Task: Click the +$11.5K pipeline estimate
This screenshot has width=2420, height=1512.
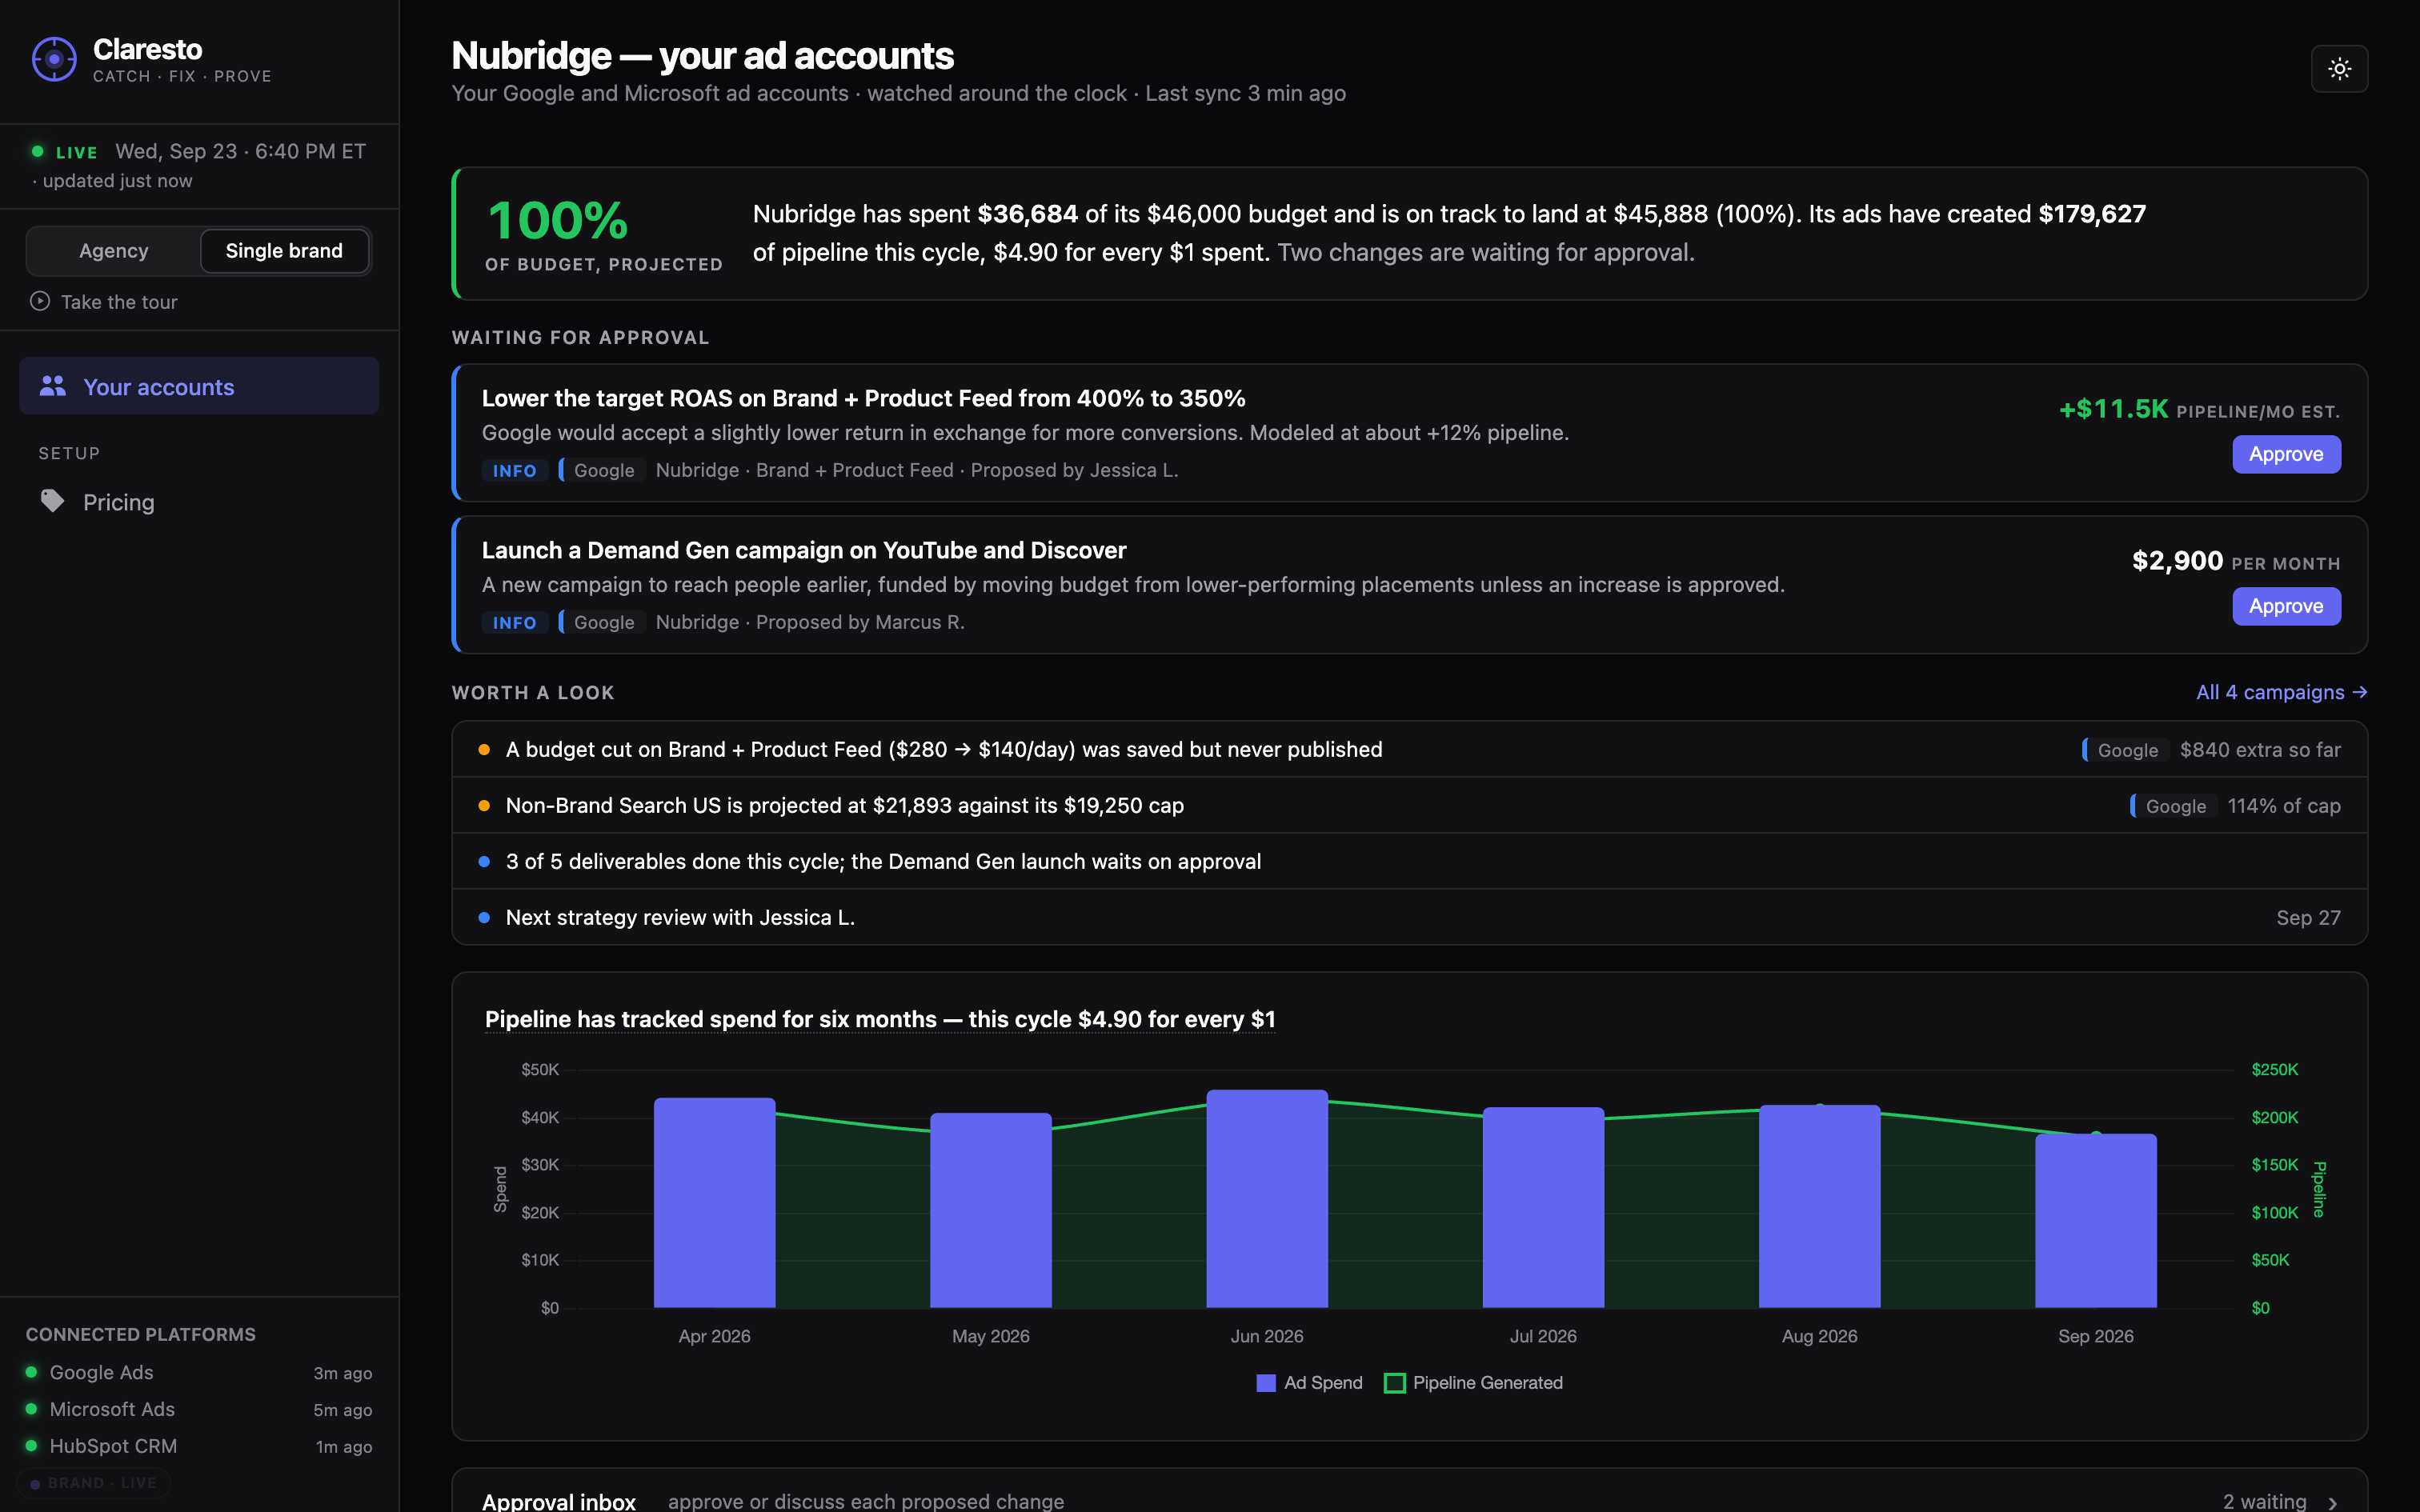Action: click(2113, 409)
